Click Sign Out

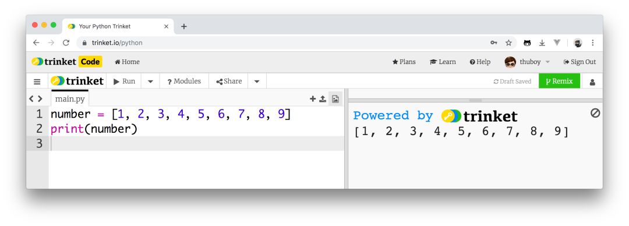[x=579, y=62]
